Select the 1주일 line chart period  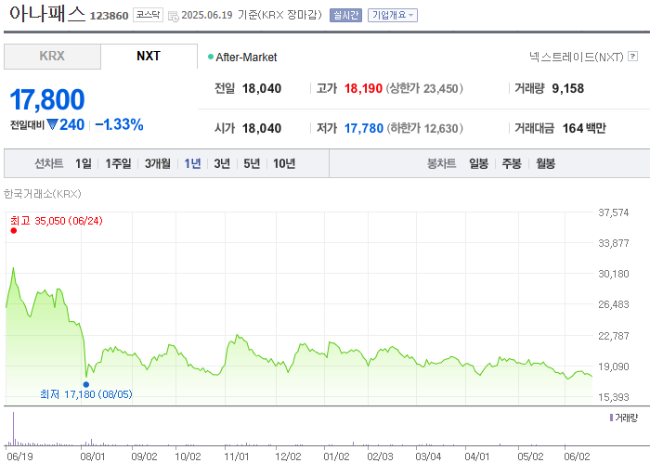click(118, 163)
